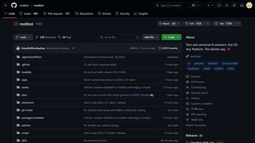255x143 pixels.
Task: Click the user profile avatar
Action: click(249, 5)
